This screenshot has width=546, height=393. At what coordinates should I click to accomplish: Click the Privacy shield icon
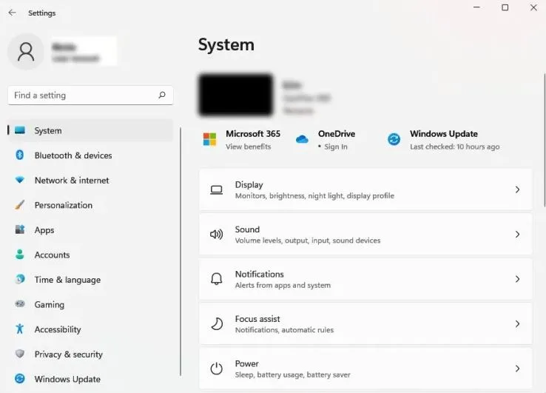click(20, 354)
